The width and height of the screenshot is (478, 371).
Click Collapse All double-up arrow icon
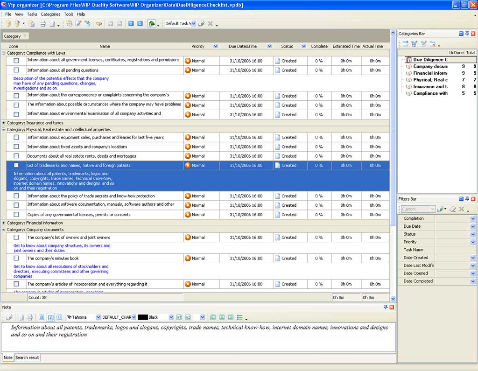pyautogui.click(x=140, y=24)
